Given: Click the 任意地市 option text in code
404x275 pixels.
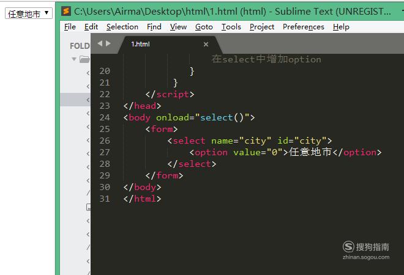Looking at the screenshot, I should [310, 152].
